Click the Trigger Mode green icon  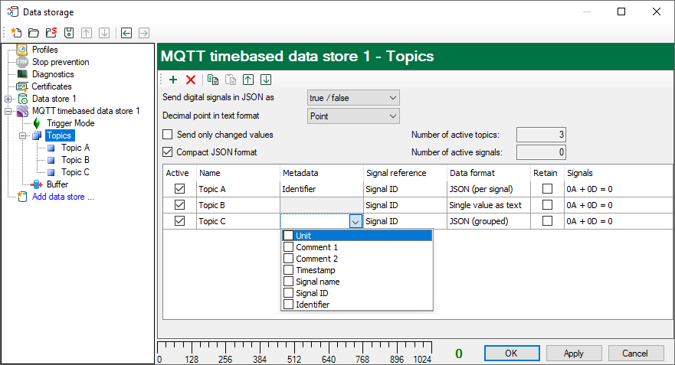click(37, 123)
